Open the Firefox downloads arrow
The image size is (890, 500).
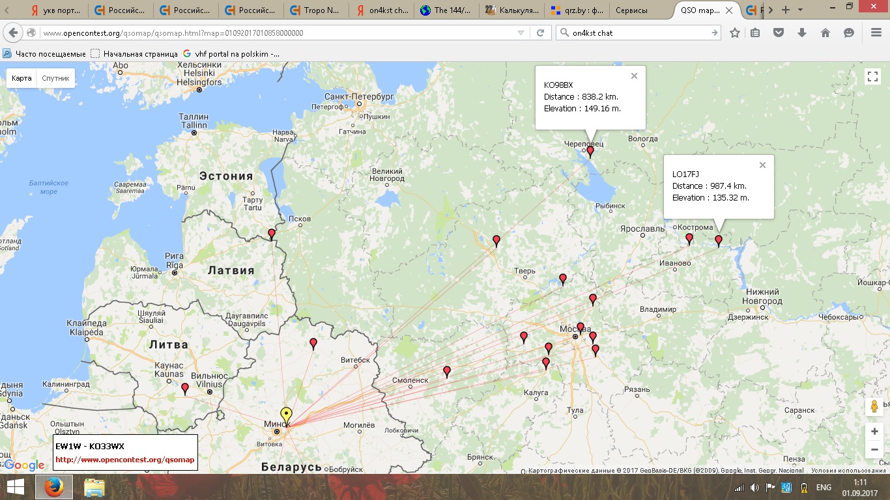pyautogui.click(x=802, y=33)
